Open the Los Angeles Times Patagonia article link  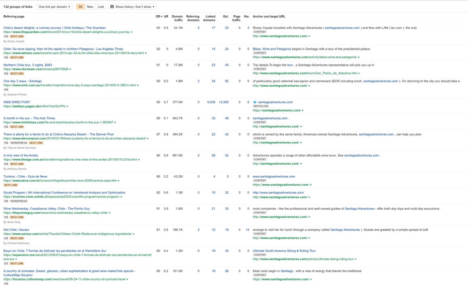[63, 49]
